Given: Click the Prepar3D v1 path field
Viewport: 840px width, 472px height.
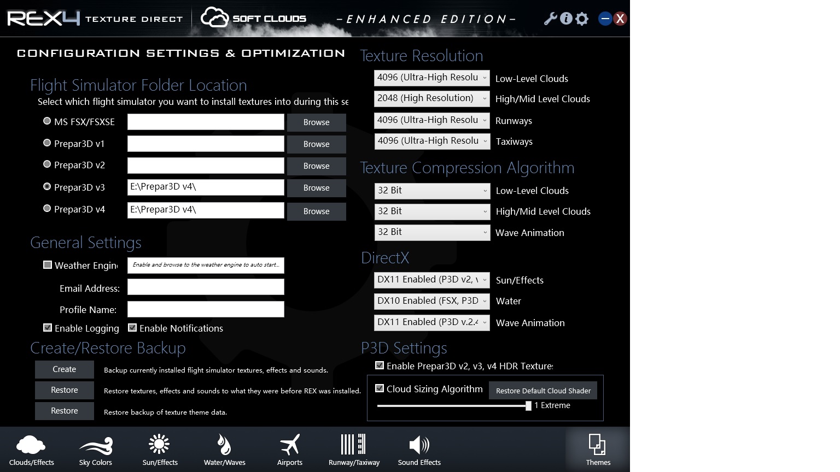Looking at the screenshot, I should click(x=206, y=144).
